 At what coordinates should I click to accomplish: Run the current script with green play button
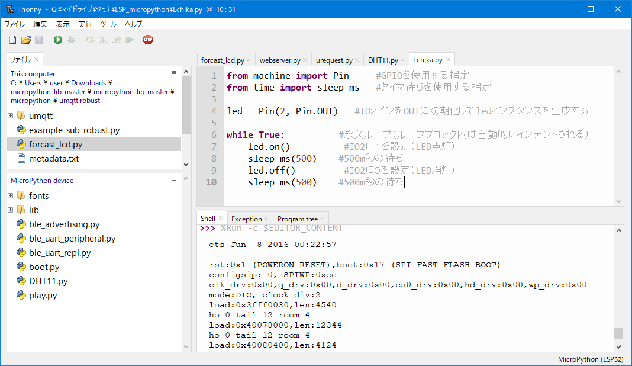click(57, 40)
